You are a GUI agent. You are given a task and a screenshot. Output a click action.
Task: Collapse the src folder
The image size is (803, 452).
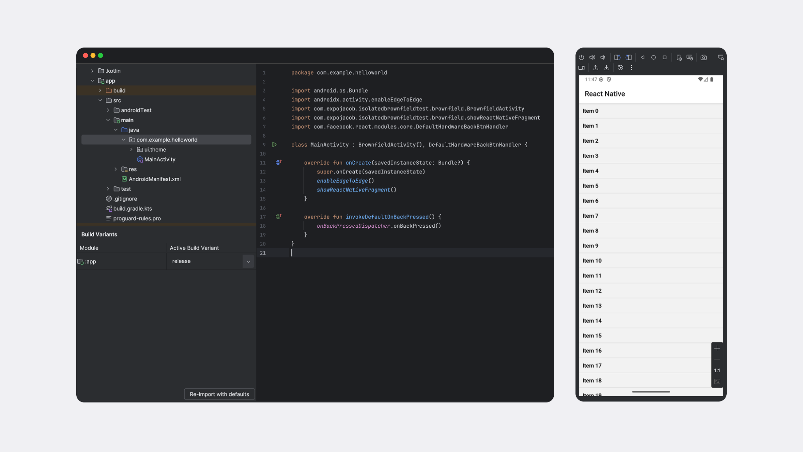(100, 100)
